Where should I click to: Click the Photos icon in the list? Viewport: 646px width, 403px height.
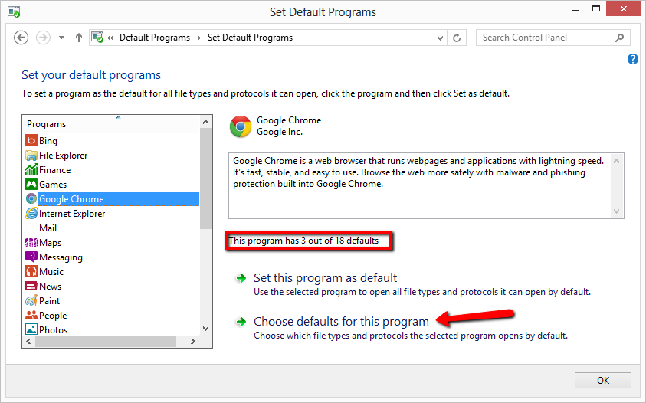tap(31, 329)
